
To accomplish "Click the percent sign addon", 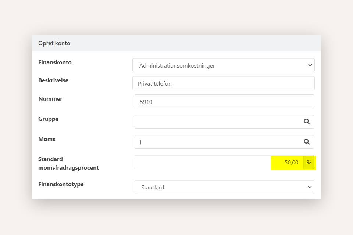I will pos(309,162).
